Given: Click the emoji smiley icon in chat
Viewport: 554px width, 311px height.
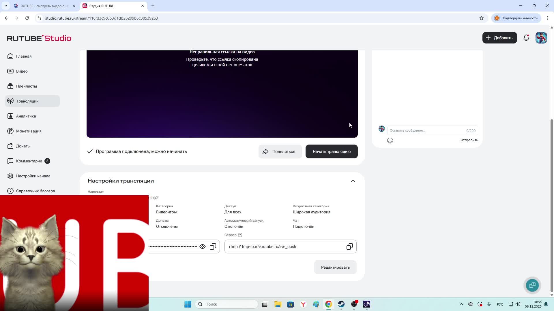Looking at the screenshot, I should point(390,141).
